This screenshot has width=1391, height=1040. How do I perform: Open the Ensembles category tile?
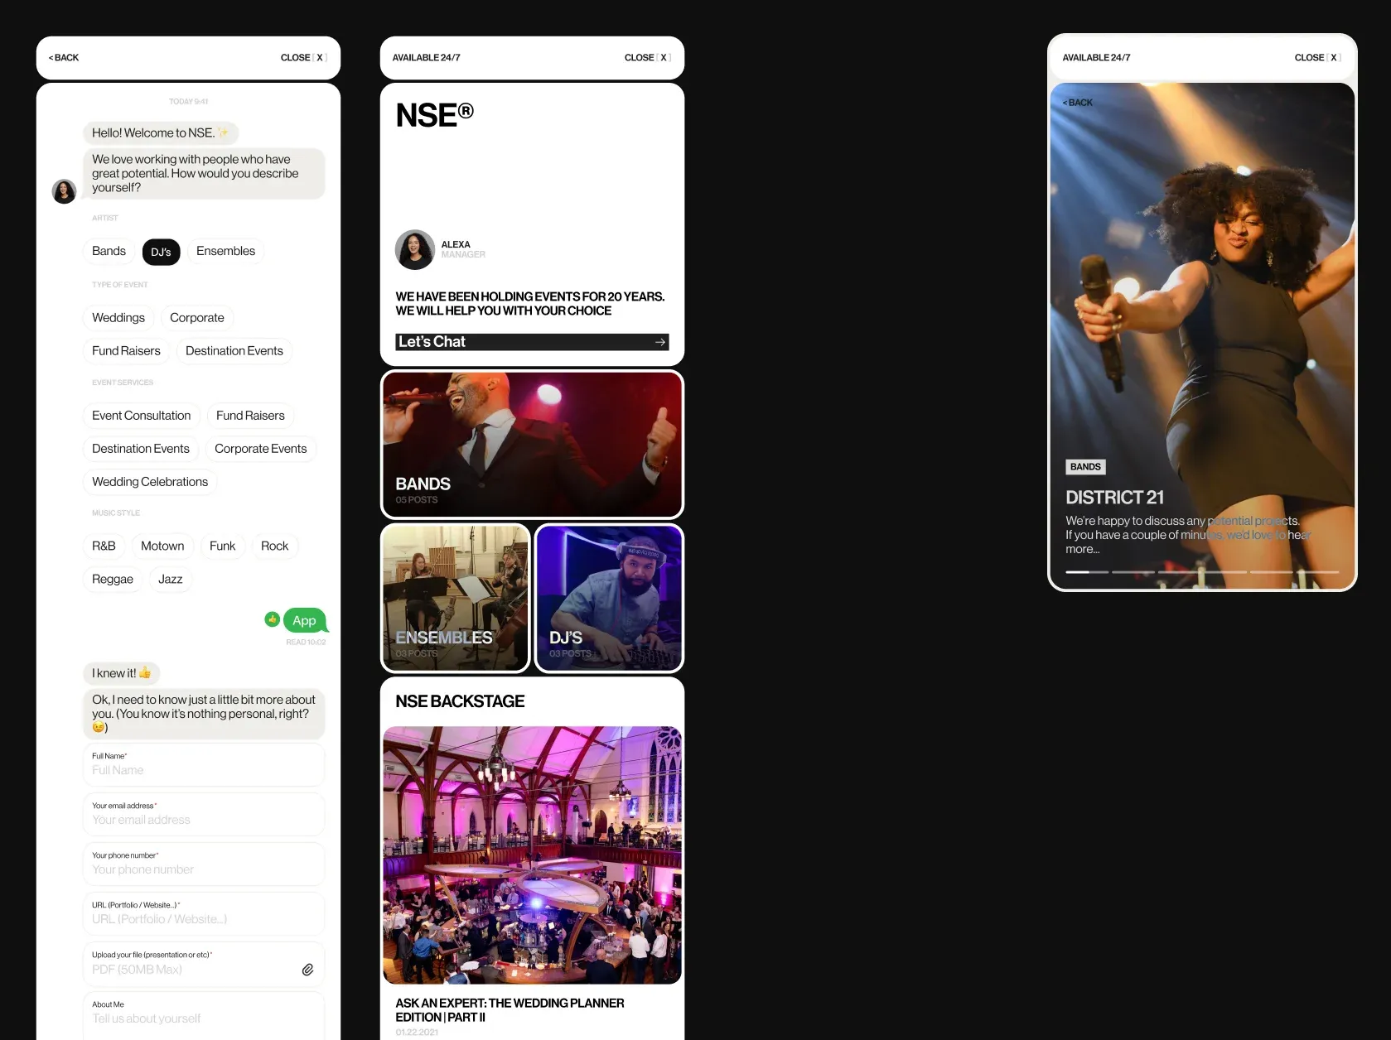click(456, 598)
